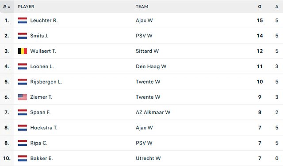Viewport: 283px width, 166px height.
Task: Sort by rank using the # column header
Action: click(x=7, y=7)
